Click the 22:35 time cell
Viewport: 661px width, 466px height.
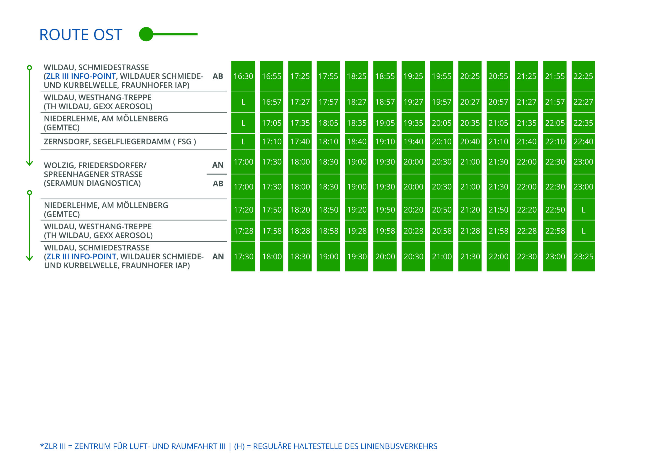[583, 123]
